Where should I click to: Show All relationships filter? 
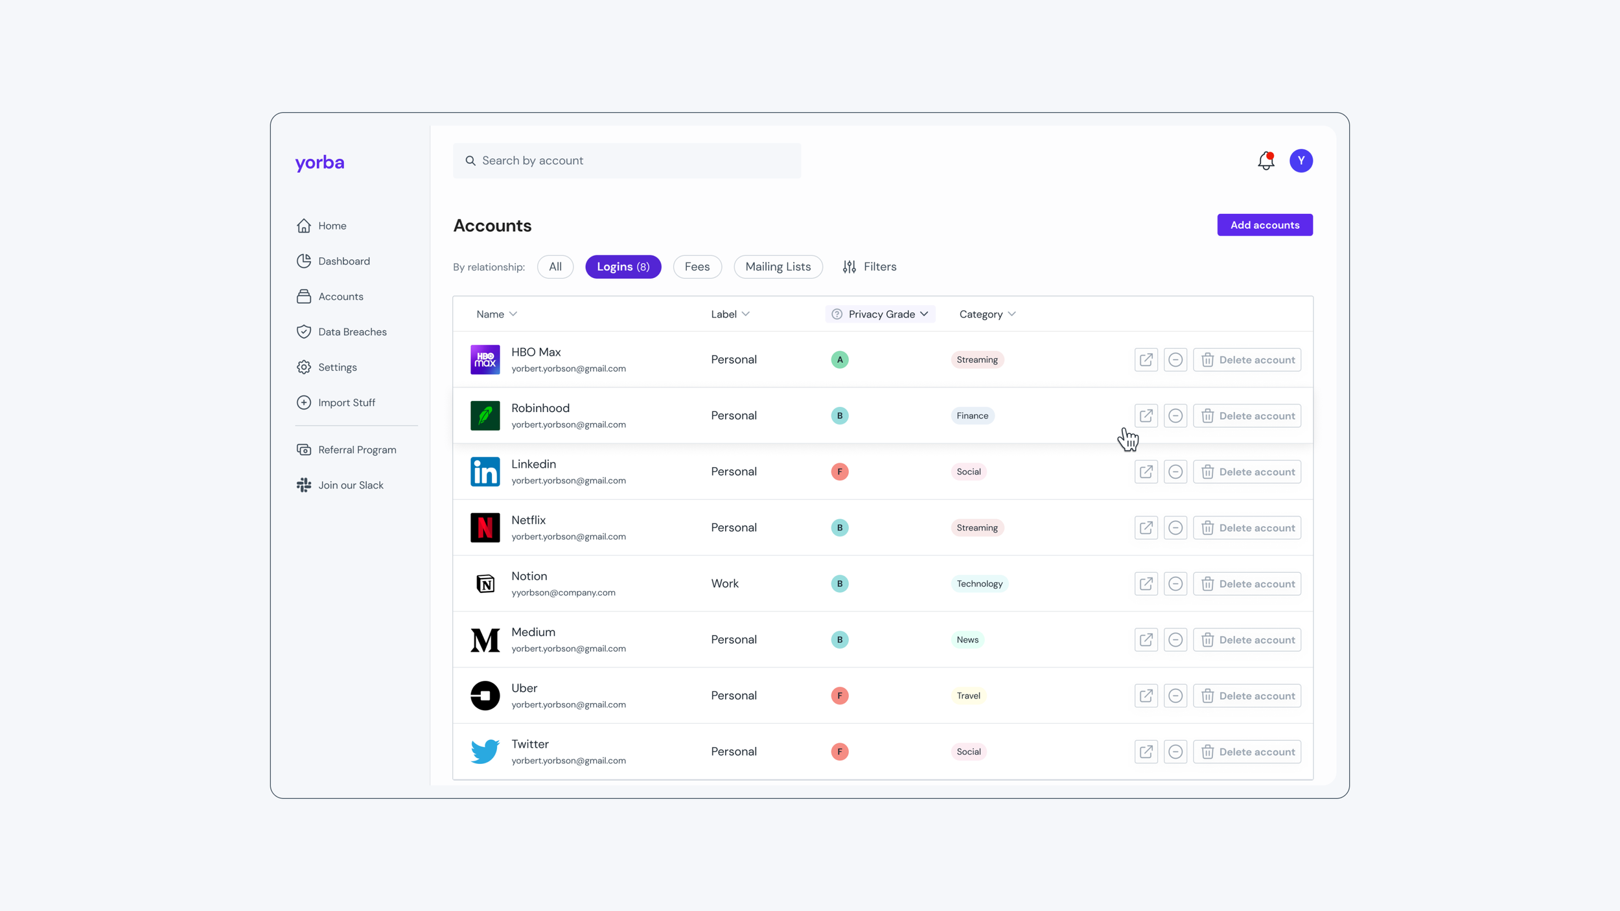555,267
